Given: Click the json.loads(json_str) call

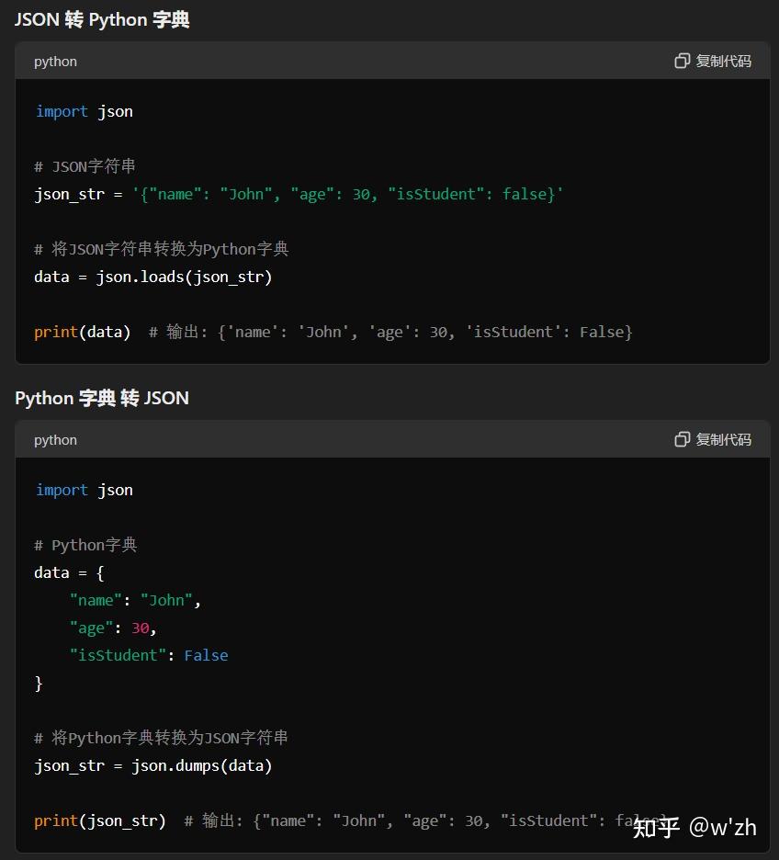Looking at the screenshot, I should tap(184, 277).
